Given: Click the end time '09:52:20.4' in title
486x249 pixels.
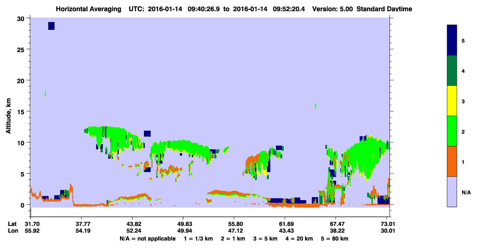Looking at the screenshot, I should (290, 9).
